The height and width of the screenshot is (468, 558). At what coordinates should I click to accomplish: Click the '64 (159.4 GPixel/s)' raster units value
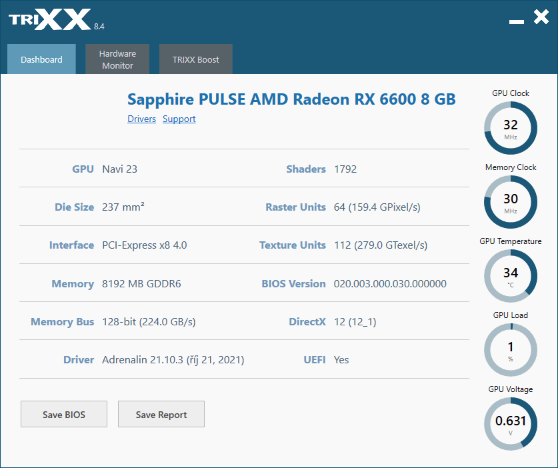point(377,207)
